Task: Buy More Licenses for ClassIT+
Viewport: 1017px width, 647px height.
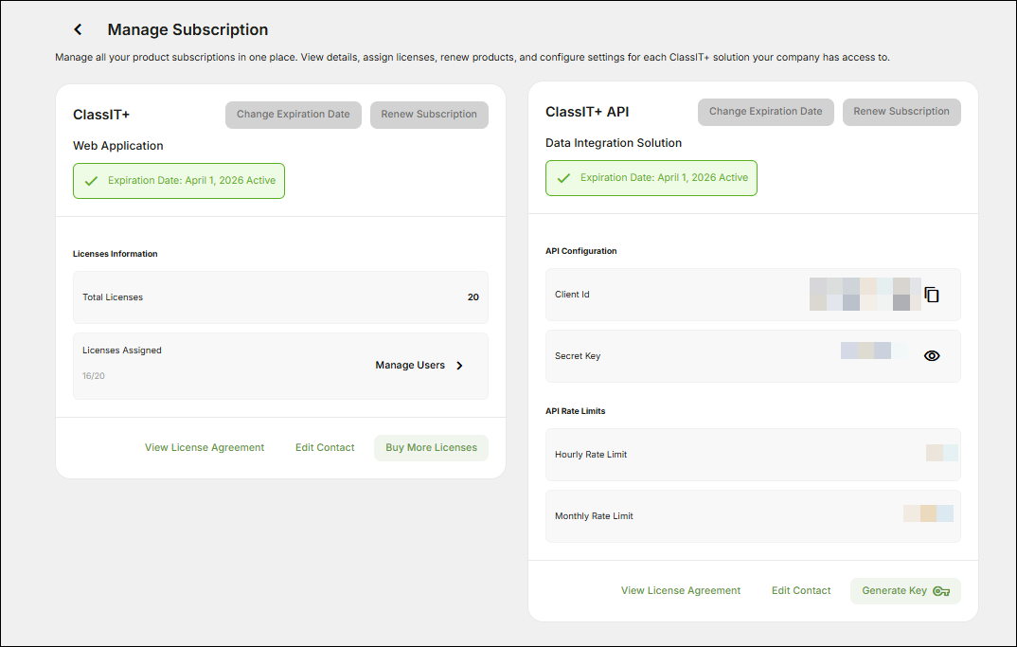Action: [431, 447]
